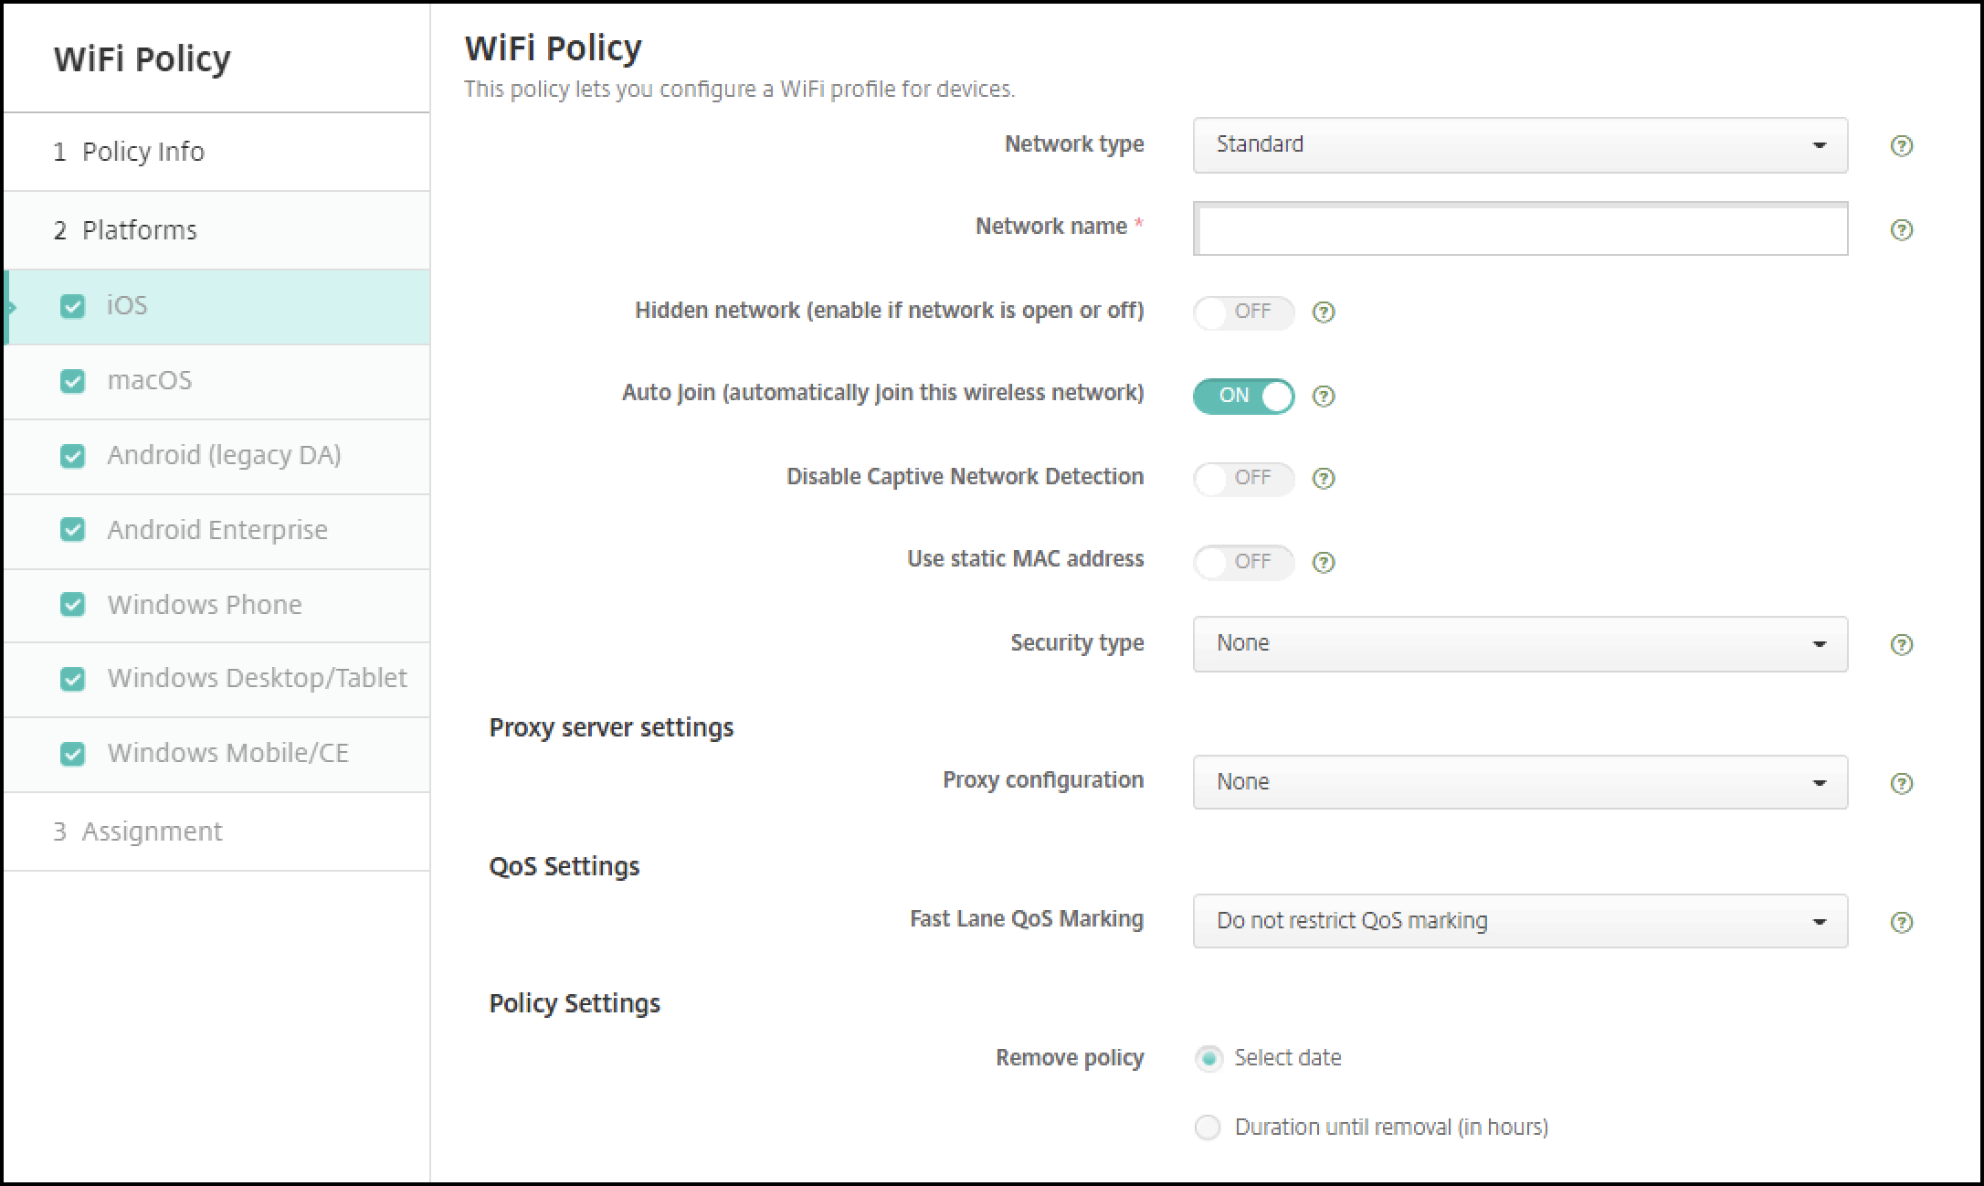1984x1186 pixels.
Task: Open help for Use static MAC address
Action: coord(1324,563)
